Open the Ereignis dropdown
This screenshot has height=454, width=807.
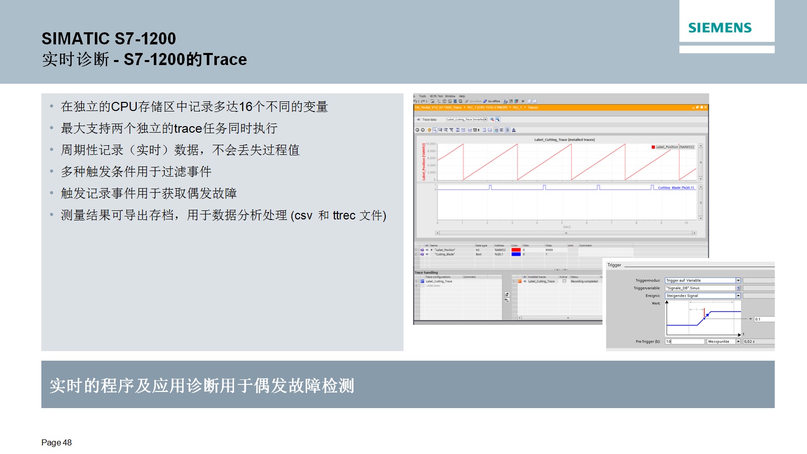point(738,296)
